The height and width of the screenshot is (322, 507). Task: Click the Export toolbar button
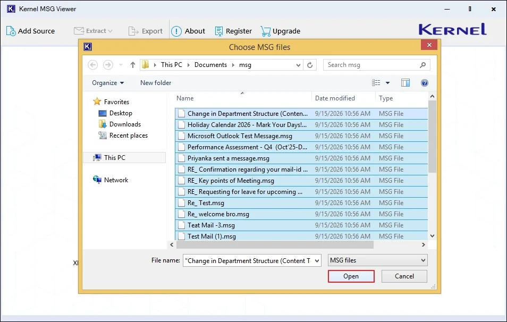pos(146,31)
